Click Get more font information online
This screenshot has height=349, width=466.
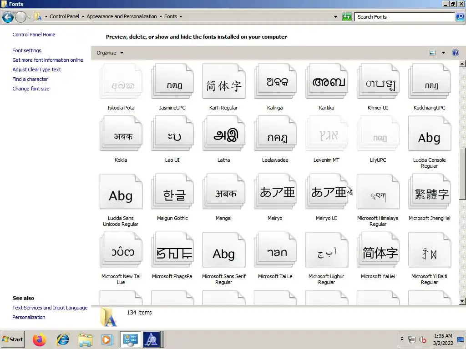(x=47, y=60)
